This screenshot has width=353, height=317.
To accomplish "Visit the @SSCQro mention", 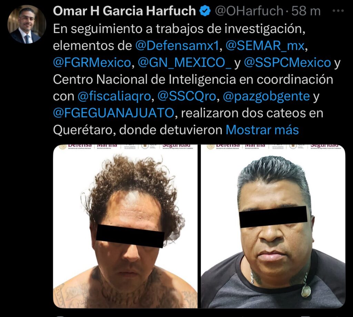I will pyautogui.click(x=187, y=96).
